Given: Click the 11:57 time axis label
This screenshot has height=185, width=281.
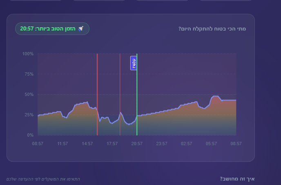Looking at the screenshot, I should tap(62, 144).
